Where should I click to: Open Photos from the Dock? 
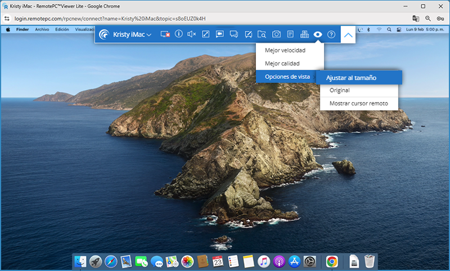[x=187, y=261]
